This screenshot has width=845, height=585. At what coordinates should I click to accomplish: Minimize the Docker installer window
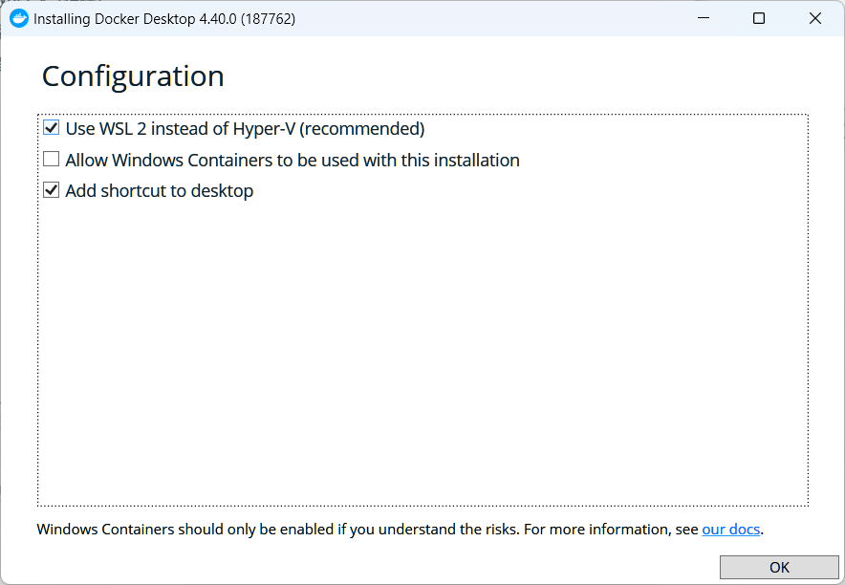[x=704, y=18]
